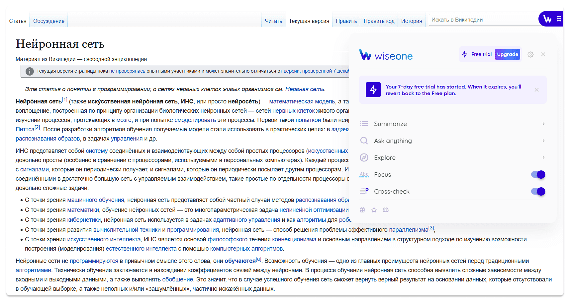The height and width of the screenshot is (301, 570).
Task: Open the Summarize option
Action: pos(453,124)
